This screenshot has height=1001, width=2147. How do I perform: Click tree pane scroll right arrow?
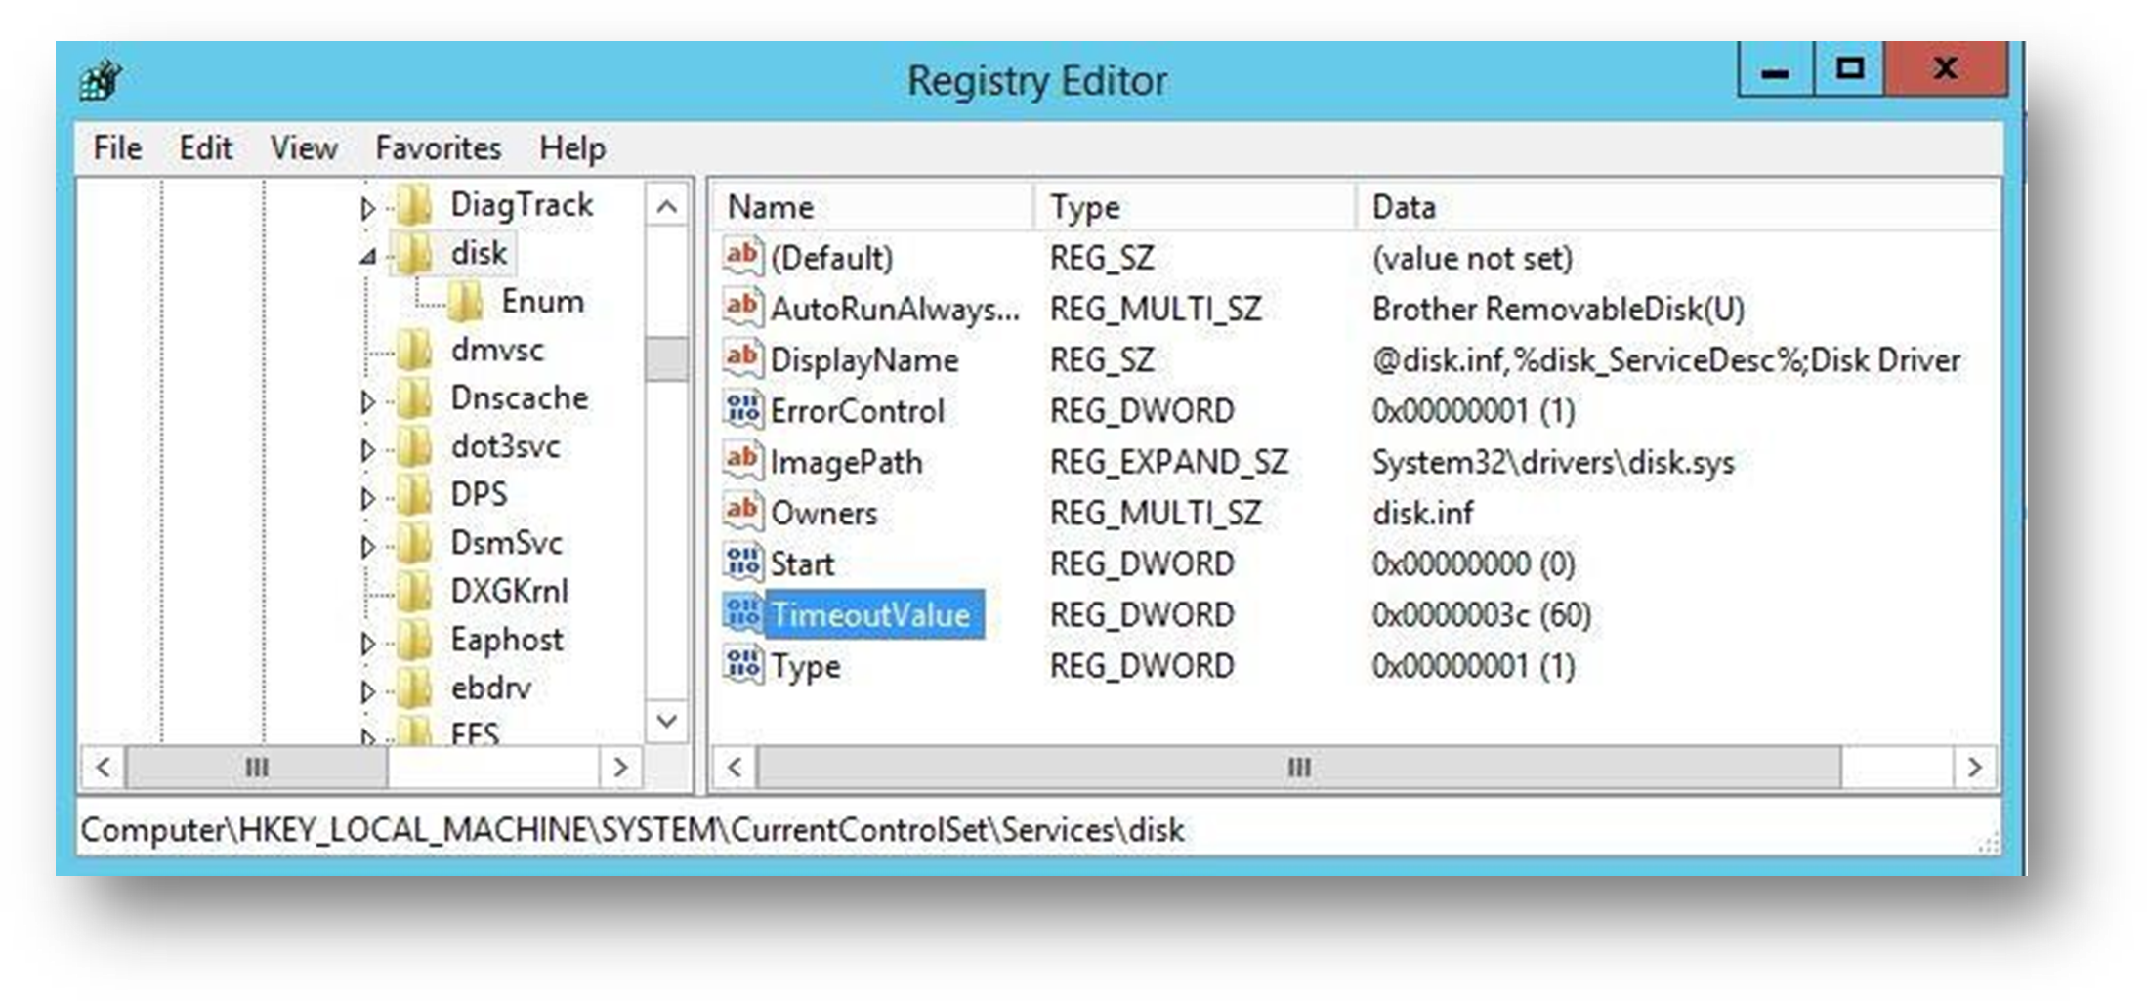pos(620,768)
